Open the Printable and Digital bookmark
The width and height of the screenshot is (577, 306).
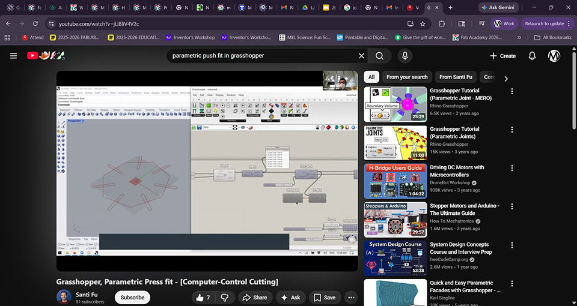tap(362, 37)
